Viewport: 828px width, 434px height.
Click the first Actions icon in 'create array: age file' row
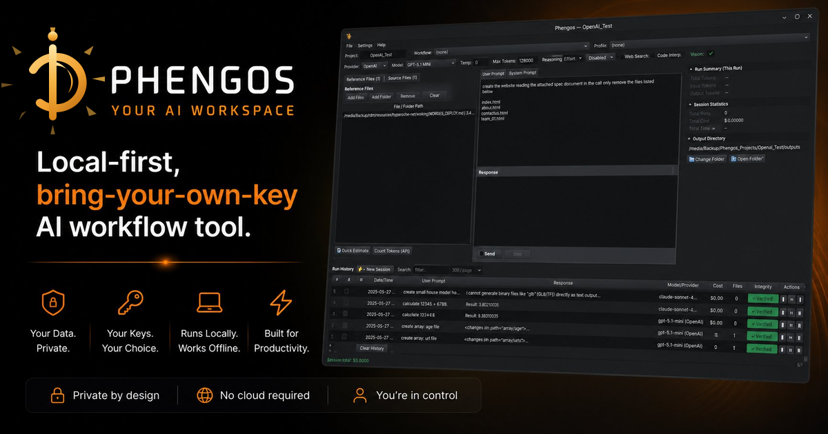coord(783,336)
